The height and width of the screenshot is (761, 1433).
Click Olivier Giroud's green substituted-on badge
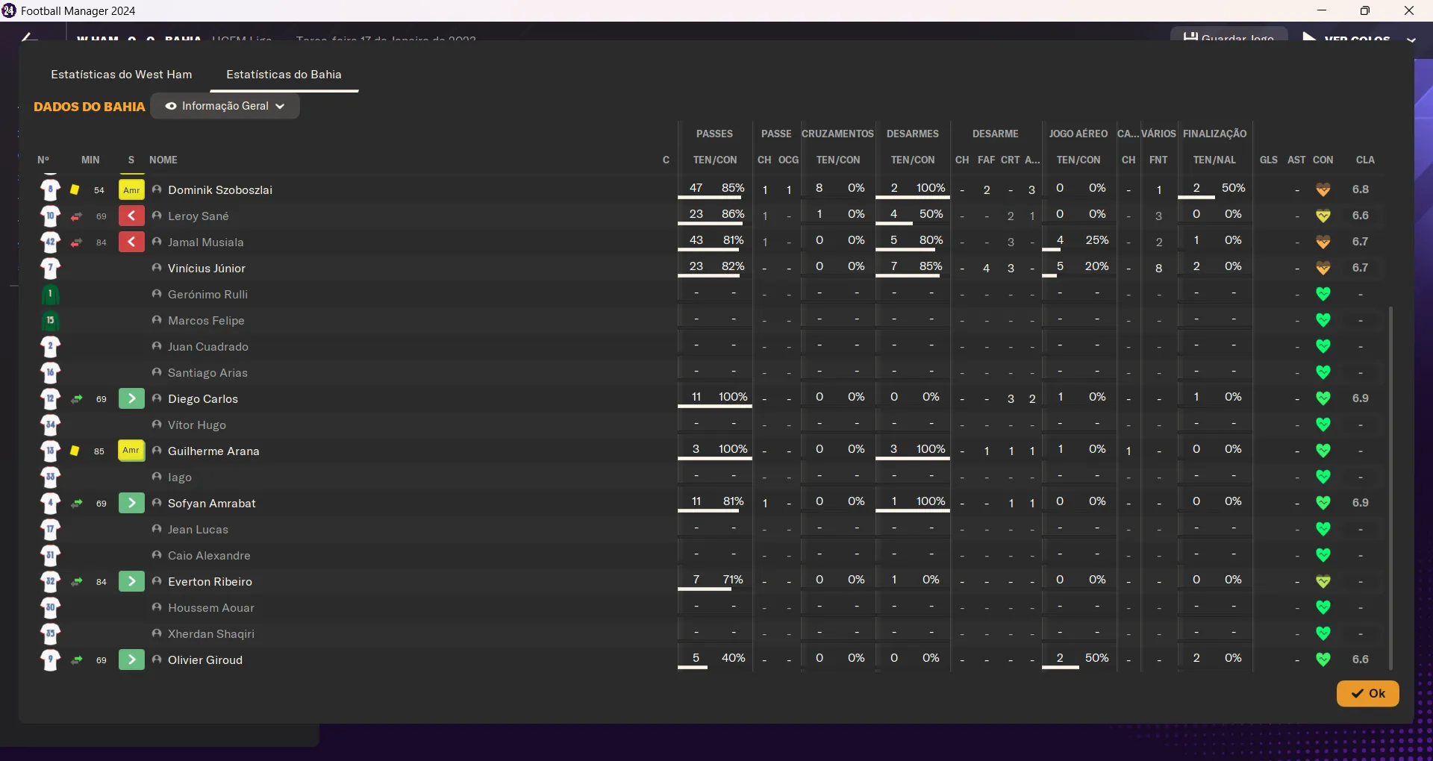click(131, 660)
